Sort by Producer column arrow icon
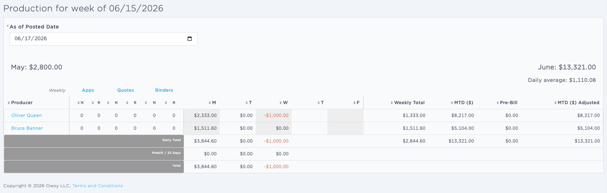The height and width of the screenshot is (193, 607). pos(9,103)
